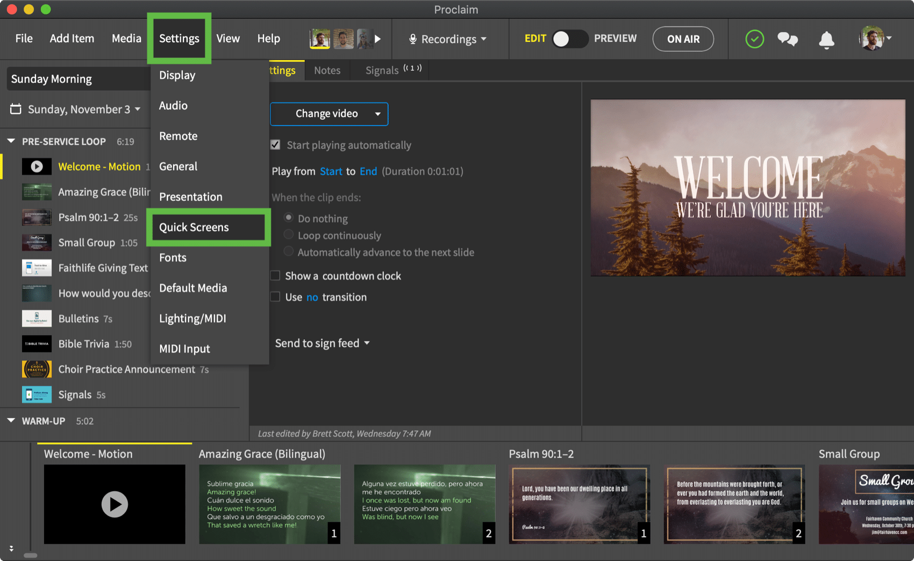Click the Start link in Play from

[331, 171]
